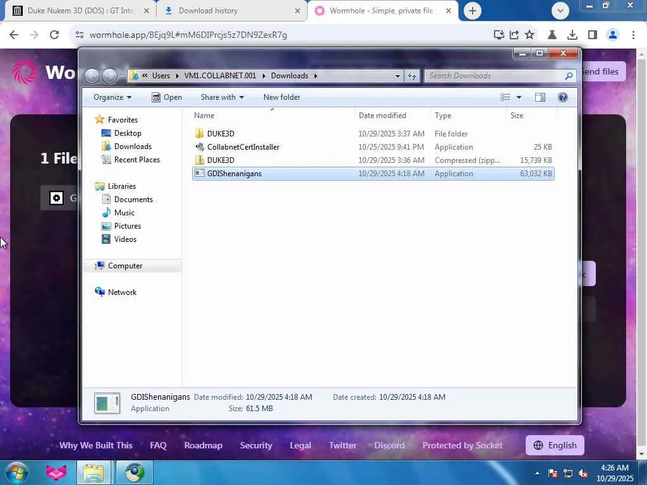Click the URL address bar text
647x485 pixels.
188,35
